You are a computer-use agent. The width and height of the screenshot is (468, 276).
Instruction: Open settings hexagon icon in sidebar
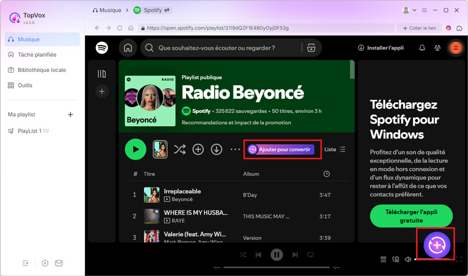45,263
